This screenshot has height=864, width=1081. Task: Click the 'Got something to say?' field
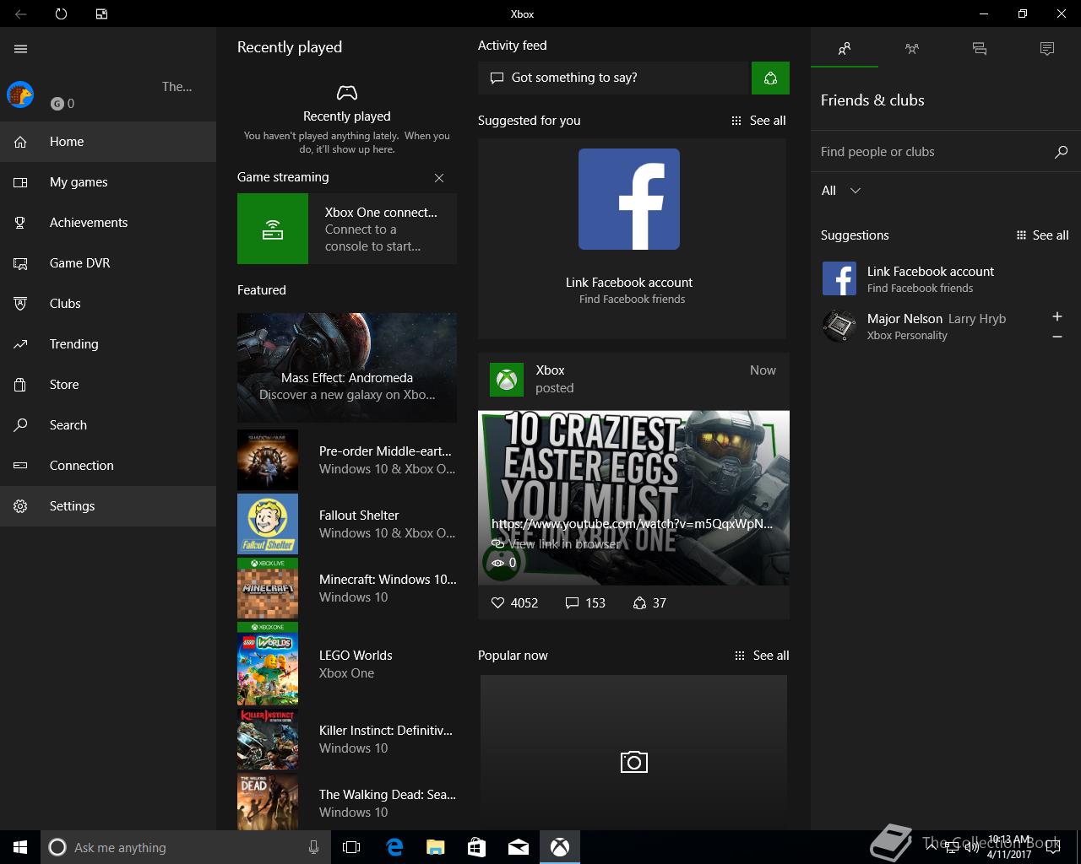614,78
